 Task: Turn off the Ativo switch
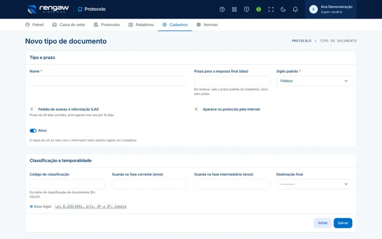pos(33,131)
